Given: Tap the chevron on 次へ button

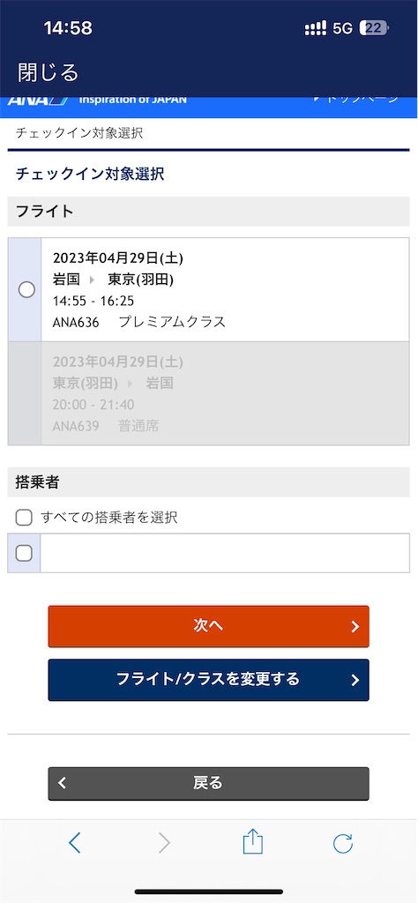Looking at the screenshot, I should tap(355, 627).
